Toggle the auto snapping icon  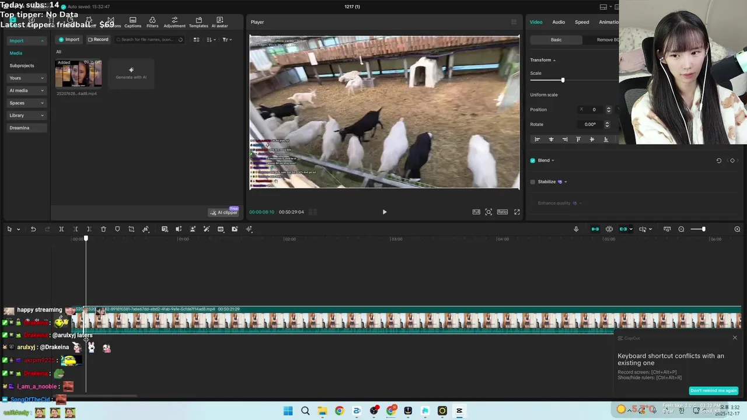(609, 229)
